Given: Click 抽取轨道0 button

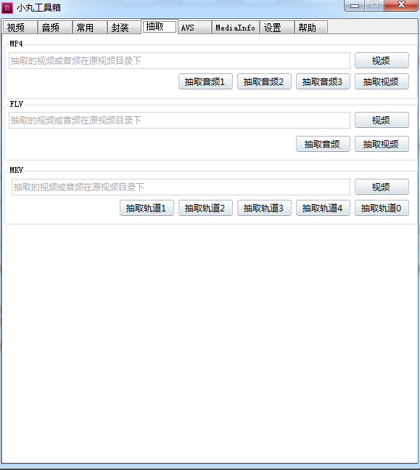Looking at the screenshot, I should pos(382,208).
